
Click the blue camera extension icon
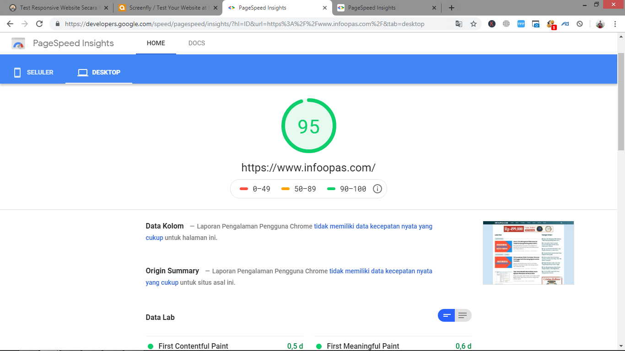[x=536, y=24]
